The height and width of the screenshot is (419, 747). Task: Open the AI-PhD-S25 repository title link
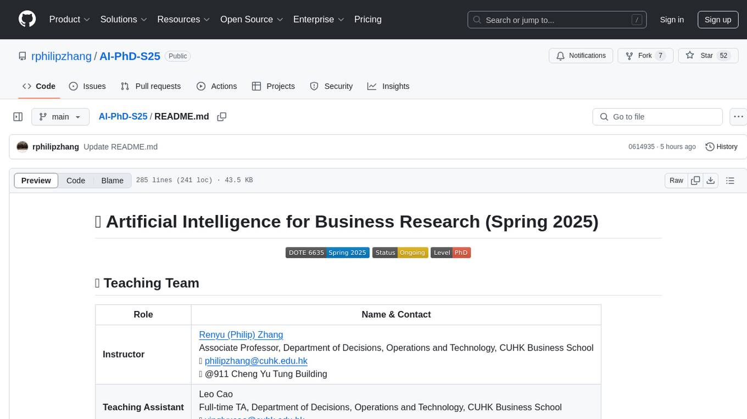tap(130, 56)
